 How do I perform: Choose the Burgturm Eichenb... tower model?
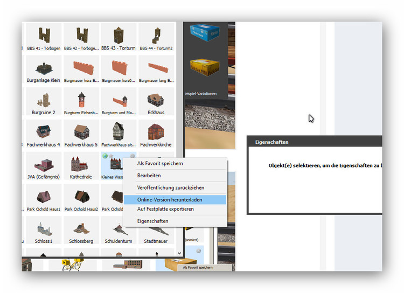pyautogui.click(x=81, y=102)
